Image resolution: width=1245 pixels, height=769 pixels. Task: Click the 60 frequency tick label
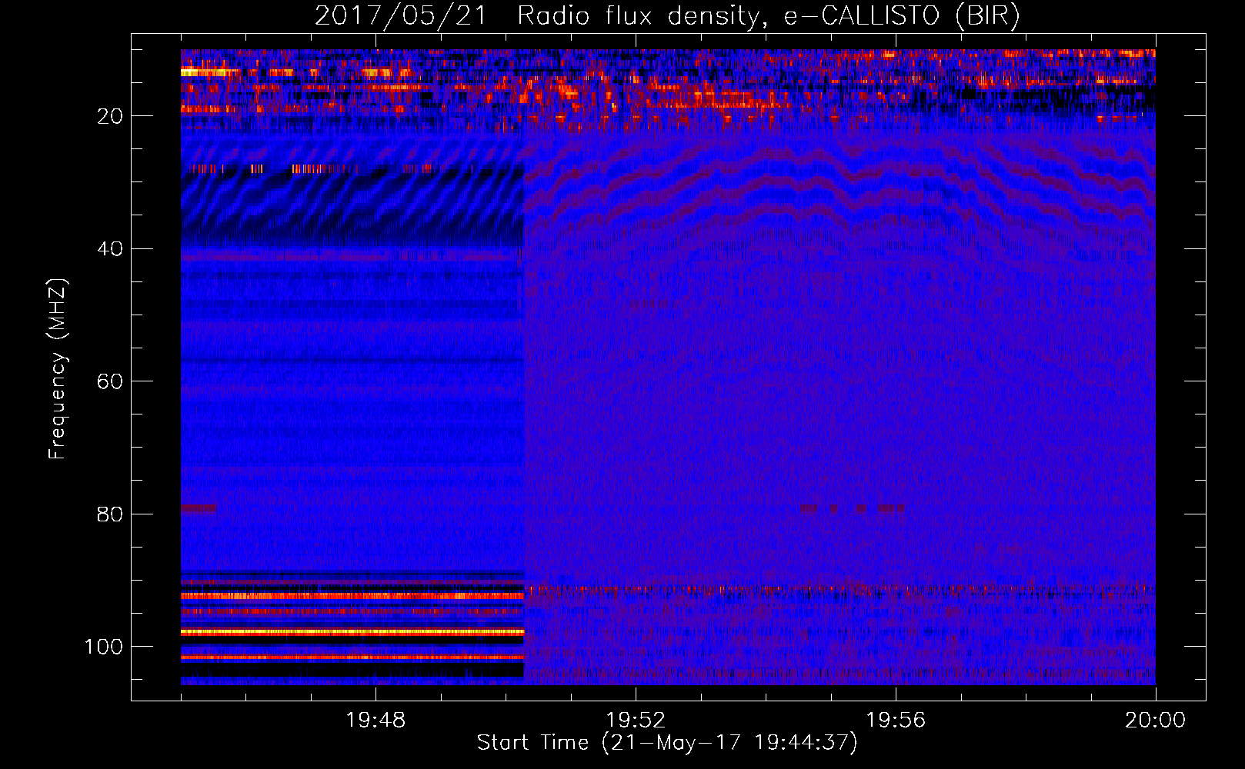coord(110,381)
